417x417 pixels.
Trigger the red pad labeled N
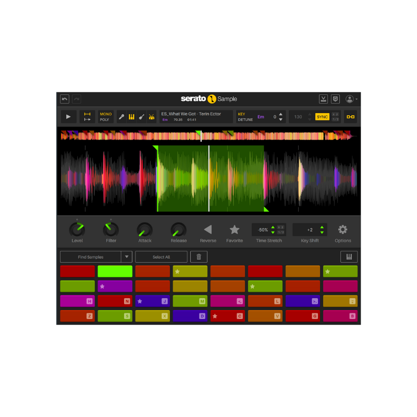[115, 301]
